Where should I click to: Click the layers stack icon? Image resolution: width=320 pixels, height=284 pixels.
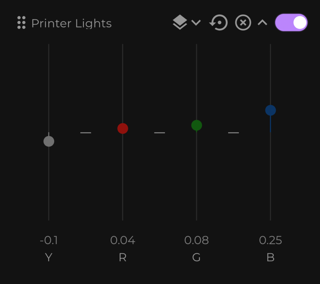pos(180,22)
